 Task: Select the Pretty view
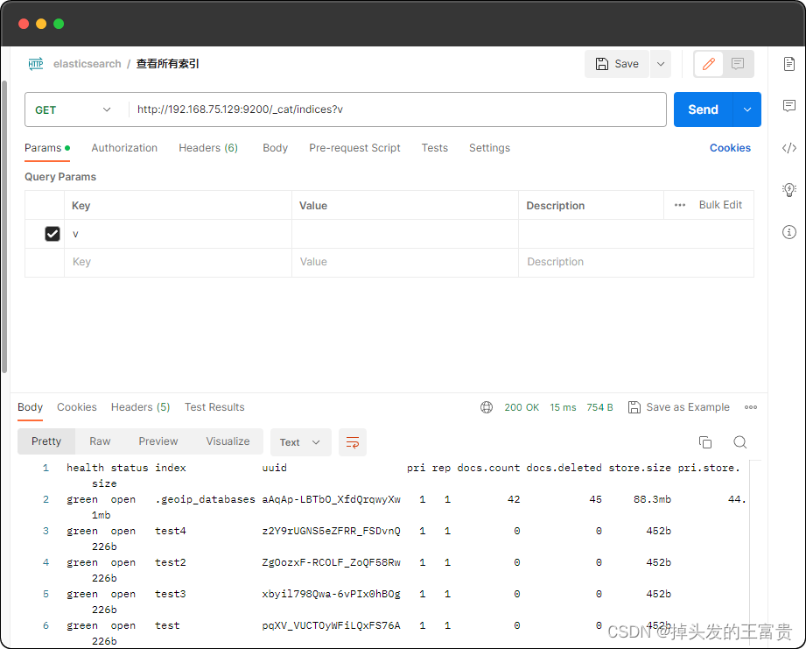(x=46, y=441)
